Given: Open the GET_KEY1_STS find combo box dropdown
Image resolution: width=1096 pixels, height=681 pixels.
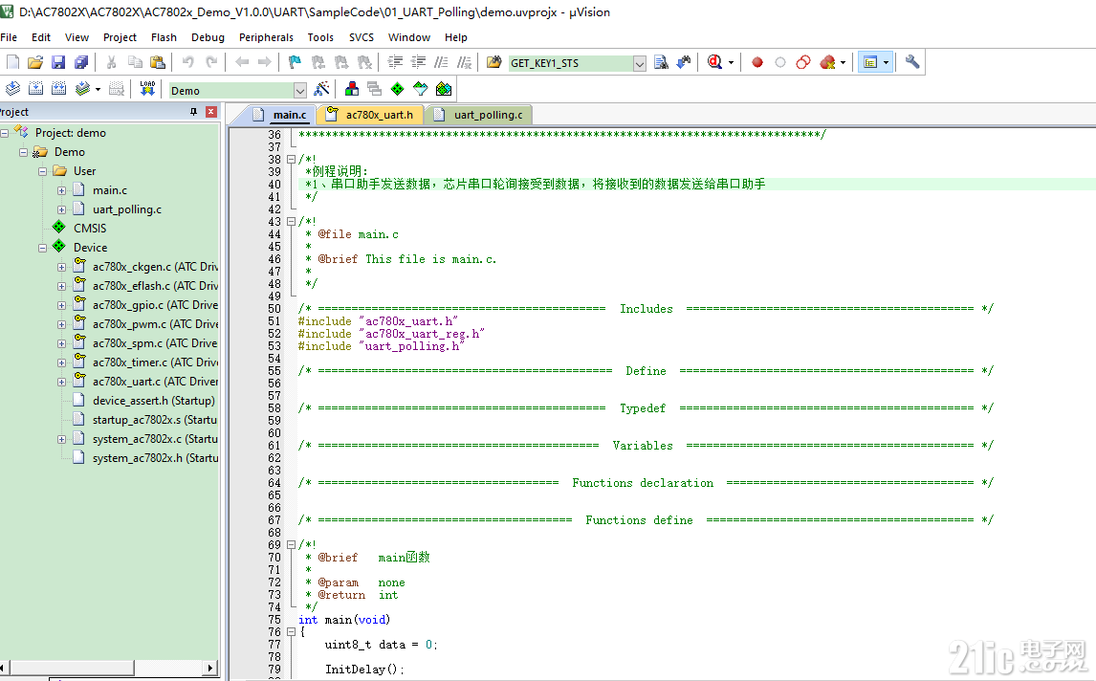Looking at the screenshot, I should pos(640,64).
